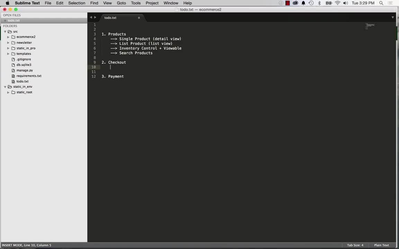Click 'Inventory Control + Viewable' text
Image resolution: width=399 pixels, height=249 pixels.
click(x=150, y=48)
